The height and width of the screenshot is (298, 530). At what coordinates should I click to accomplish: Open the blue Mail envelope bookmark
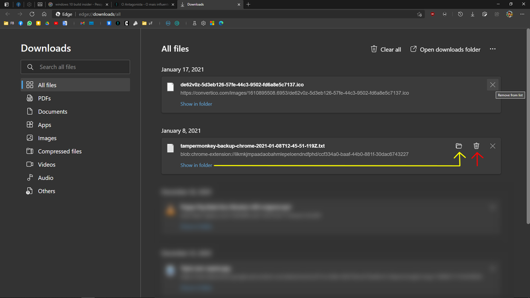pyautogui.click(x=91, y=23)
